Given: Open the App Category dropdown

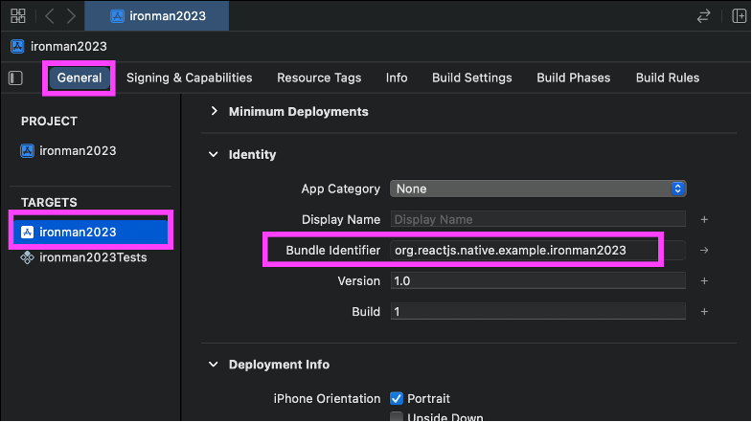Looking at the screenshot, I should 537,189.
